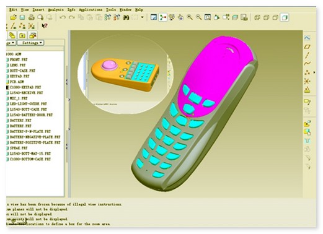The image size is (323, 234).
Task: Click the Create component icon
Action: pyautogui.click(x=307, y=132)
